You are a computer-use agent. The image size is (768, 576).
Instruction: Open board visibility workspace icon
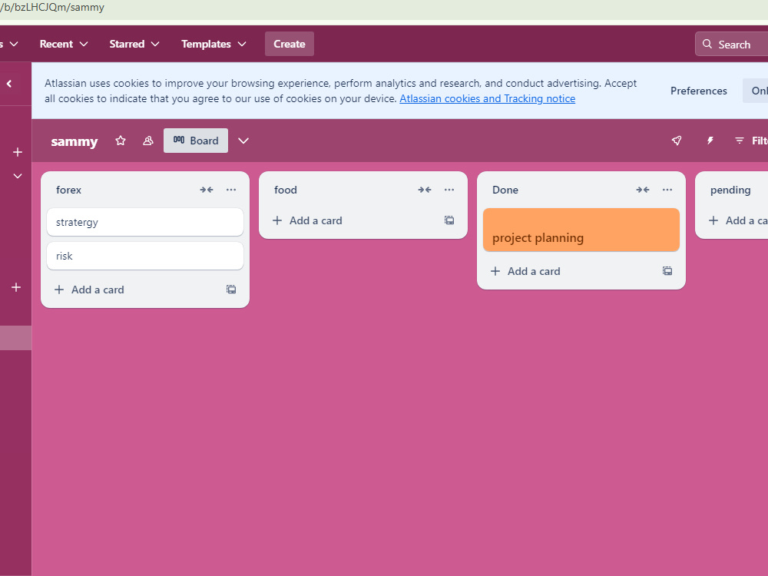[148, 141]
